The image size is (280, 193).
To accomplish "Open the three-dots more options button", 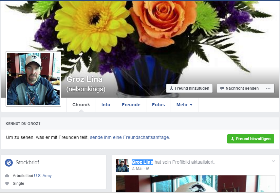I will tap(268, 88).
